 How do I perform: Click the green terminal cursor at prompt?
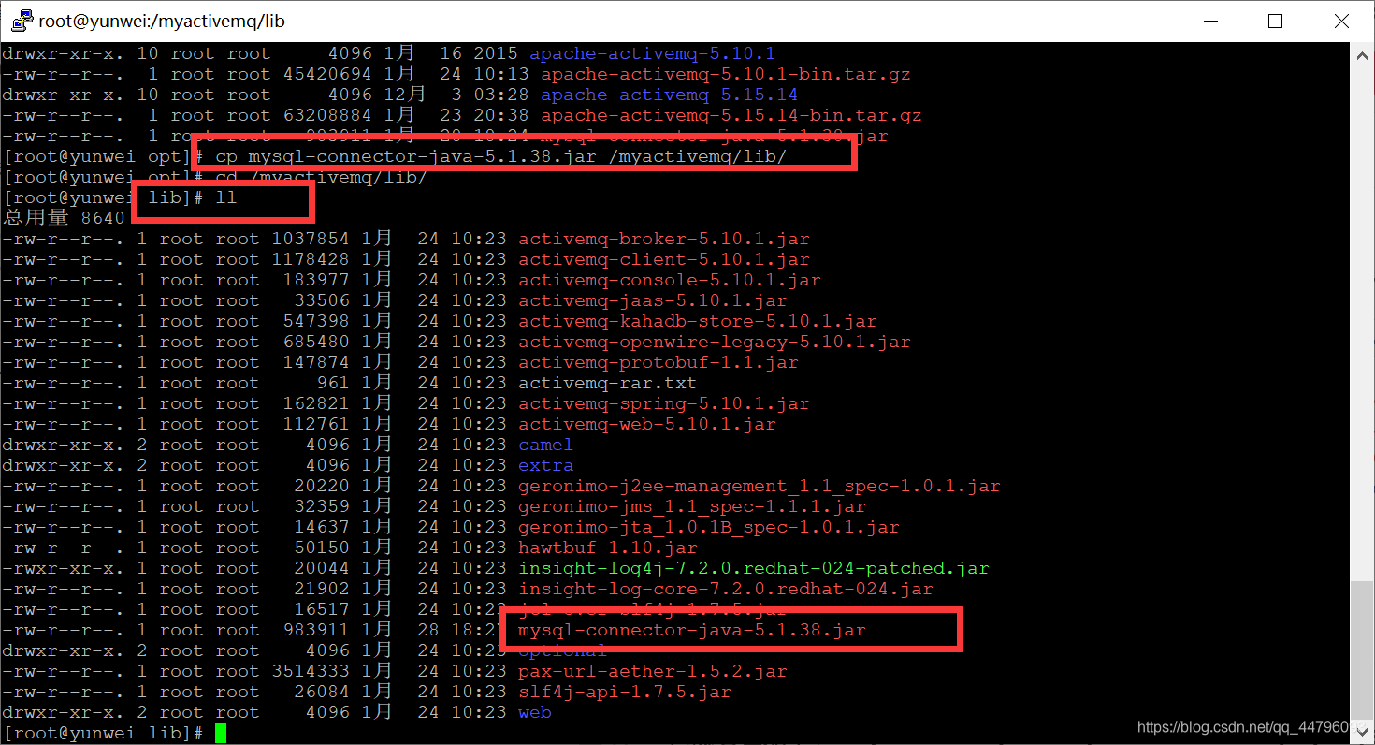(x=220, y=733)
